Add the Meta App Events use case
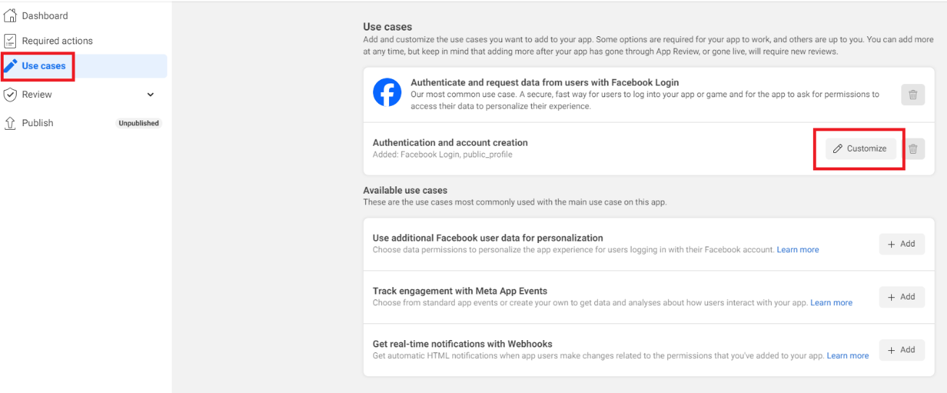This screenshot has height=393, width=947. [902, 297]
